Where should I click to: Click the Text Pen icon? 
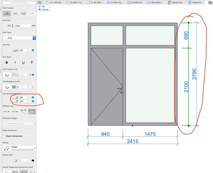coord(15,51)
